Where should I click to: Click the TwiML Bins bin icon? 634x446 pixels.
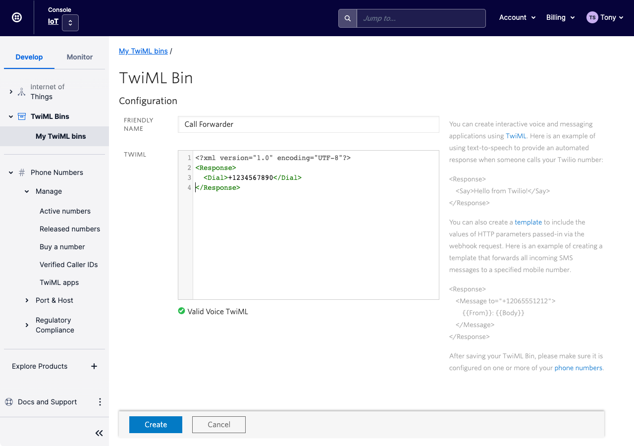[21, 116]
